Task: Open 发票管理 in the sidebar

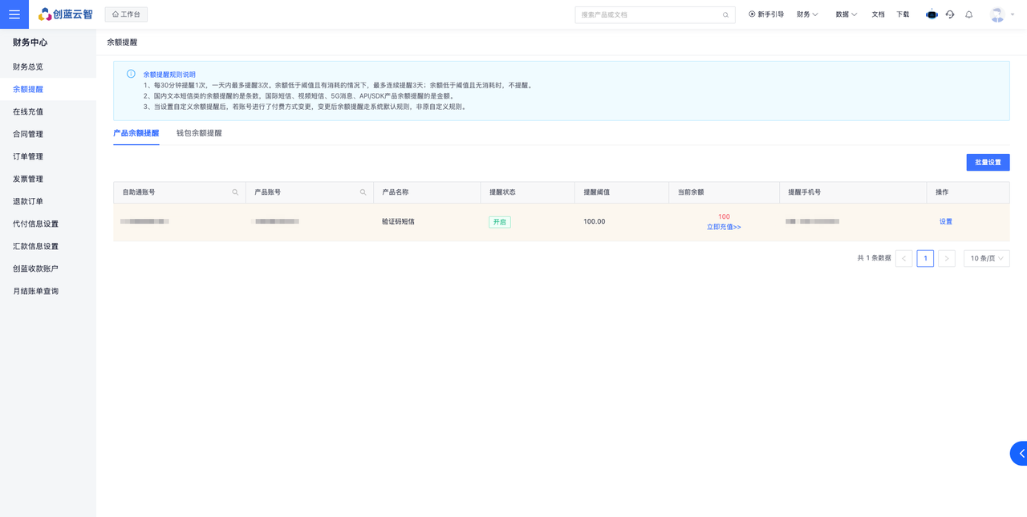Action: point(28,179)
